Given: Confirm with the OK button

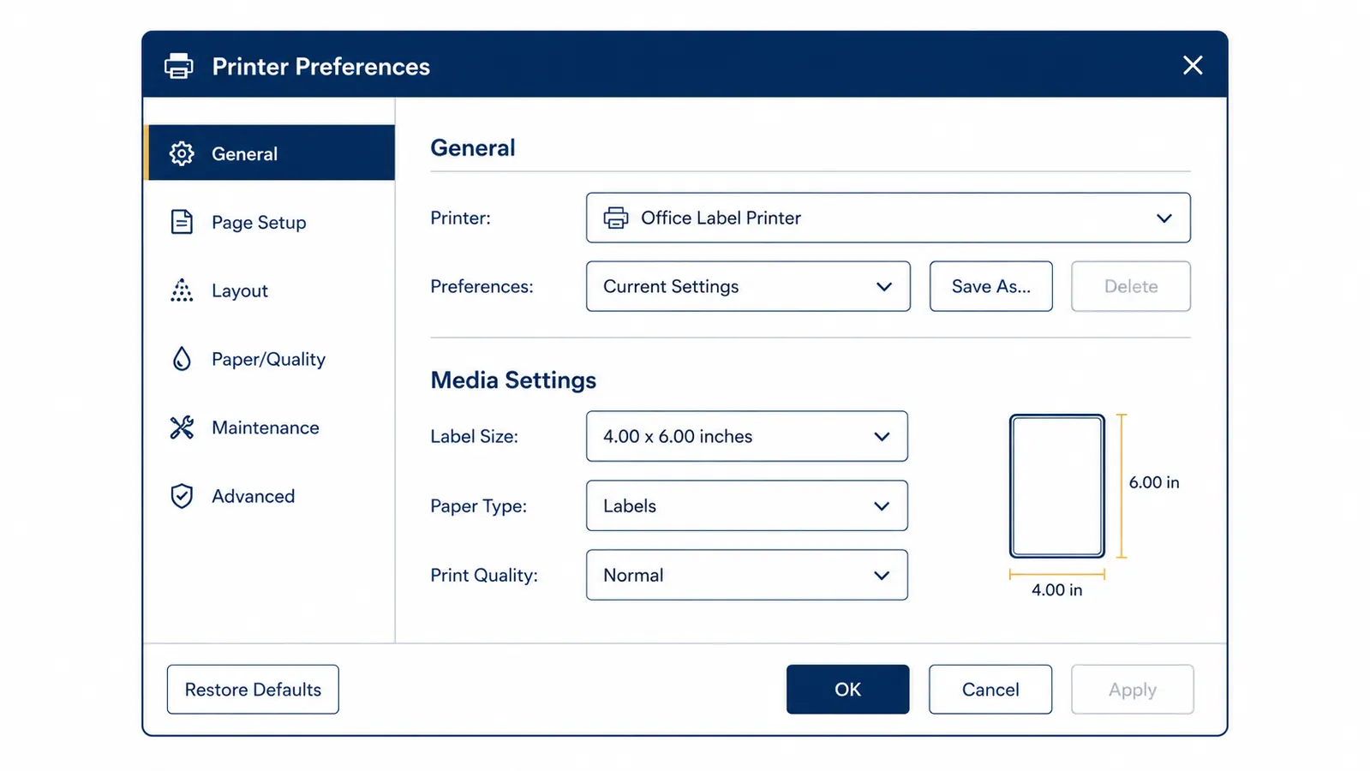Looking at the screenshot, I should (x=848, y=690).
